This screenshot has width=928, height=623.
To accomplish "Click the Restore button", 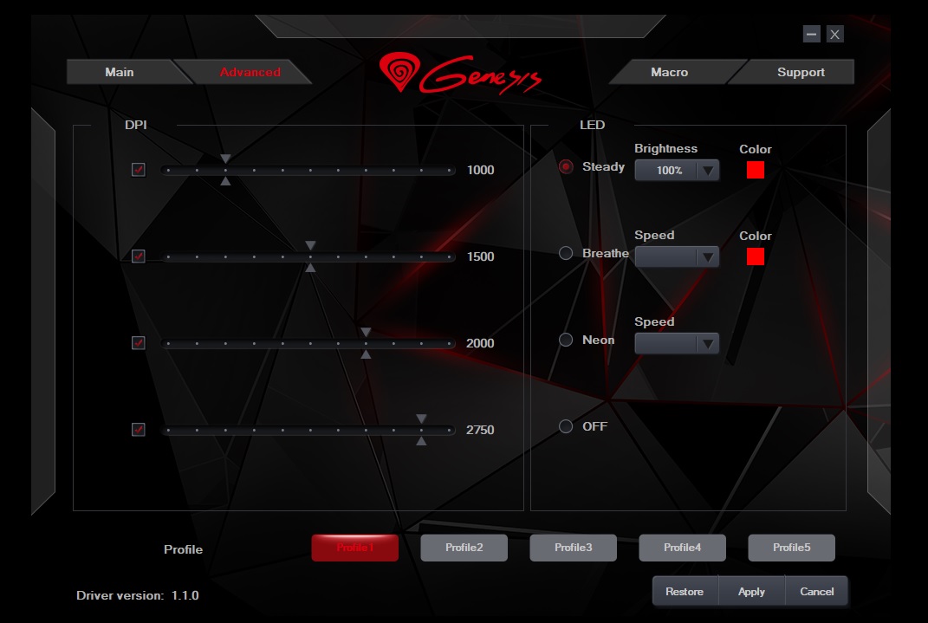I will 685,591.
